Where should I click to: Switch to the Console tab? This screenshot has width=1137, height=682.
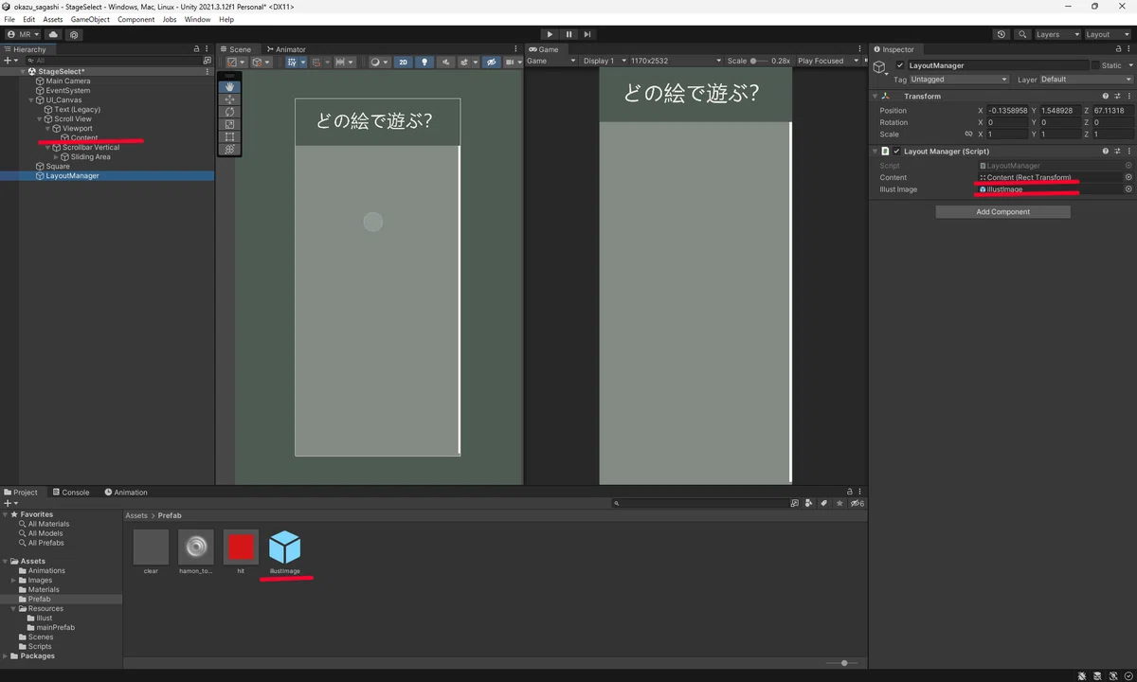71,493
